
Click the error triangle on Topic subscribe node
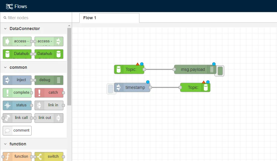pos(138,64)
